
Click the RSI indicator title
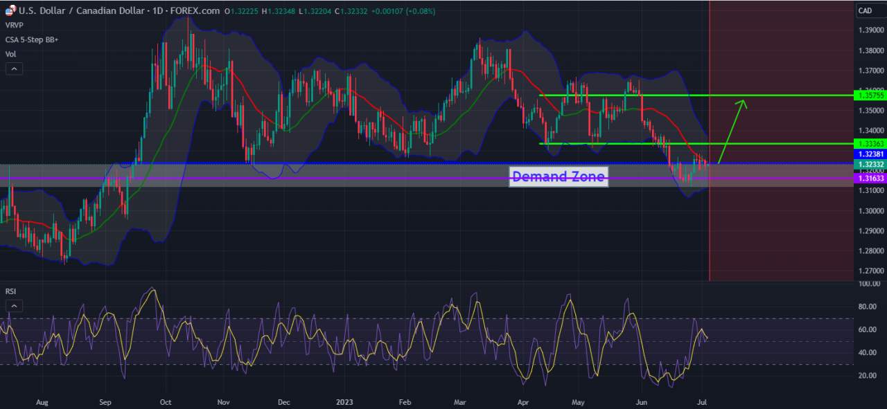[x=10, y=291]
